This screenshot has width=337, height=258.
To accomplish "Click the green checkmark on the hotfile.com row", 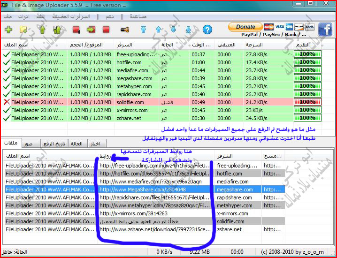I will click(x=7, y=62).
